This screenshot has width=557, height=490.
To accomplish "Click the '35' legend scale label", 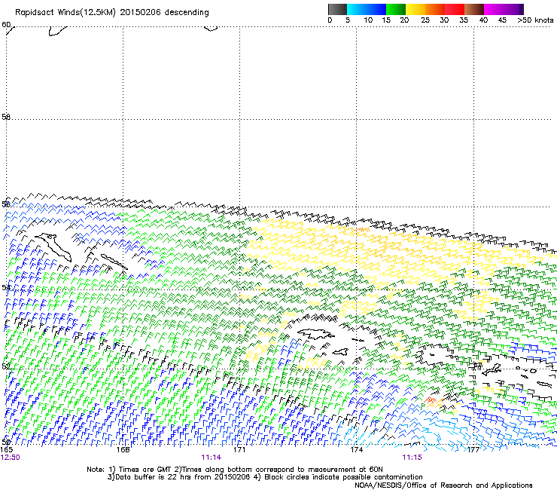I will pyautogui.click(x=464, y=20).
